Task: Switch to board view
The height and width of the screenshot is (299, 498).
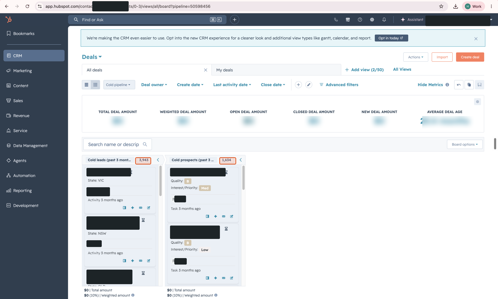Action: pos(96,85)
